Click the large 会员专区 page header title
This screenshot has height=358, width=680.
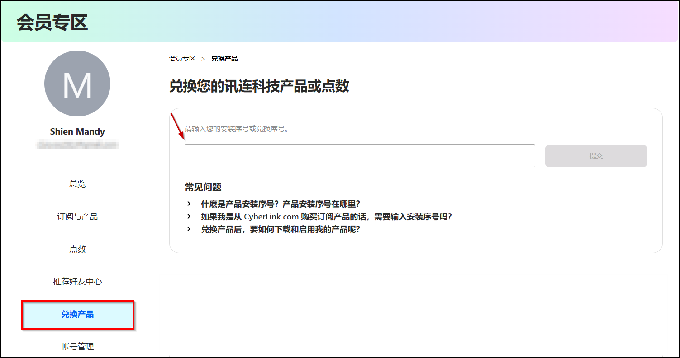coord(52,23)
